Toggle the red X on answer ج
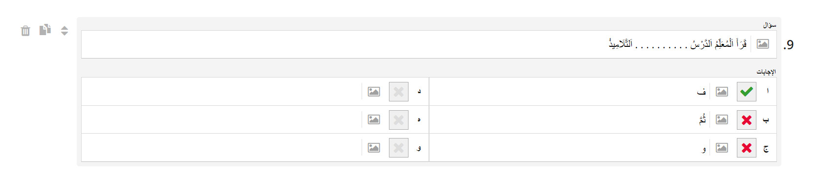 747,148
